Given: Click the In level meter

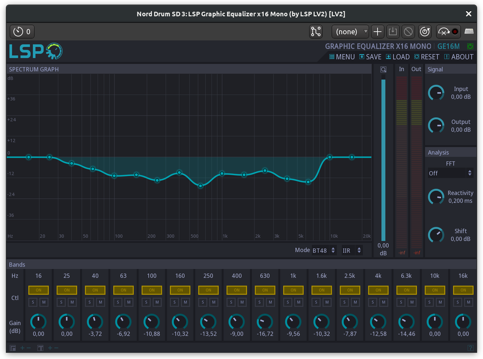Looking at the screenshot, I should click(x=402, y=162).
